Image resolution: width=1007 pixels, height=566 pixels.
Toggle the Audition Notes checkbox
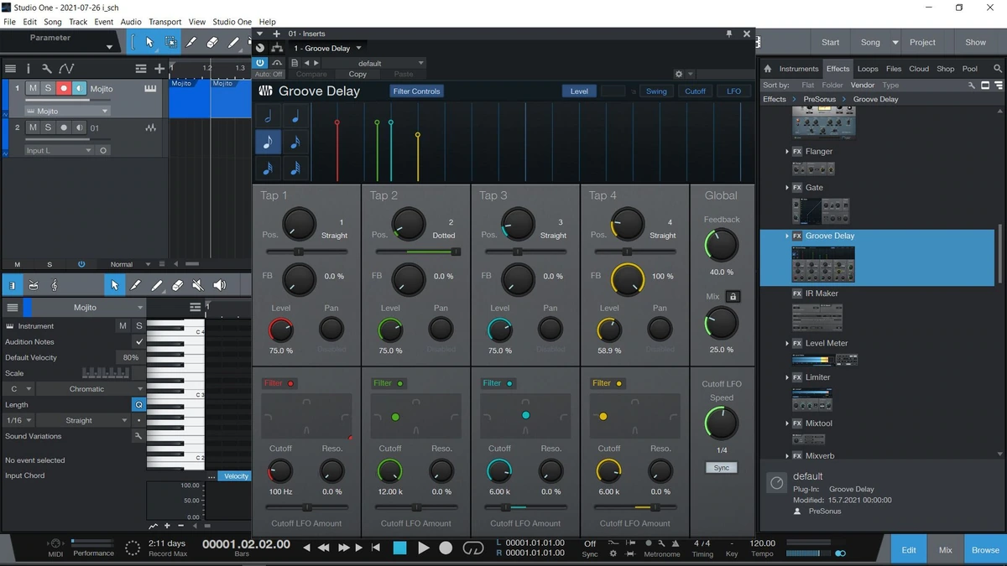pos(139,342)
